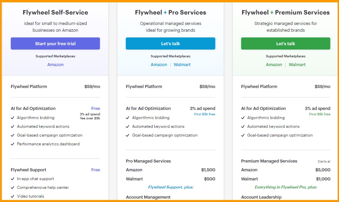339x202 pixels.
Task: Click Pro Services Algorithmic bidding checkmark
Action: (x=128, y=118)
